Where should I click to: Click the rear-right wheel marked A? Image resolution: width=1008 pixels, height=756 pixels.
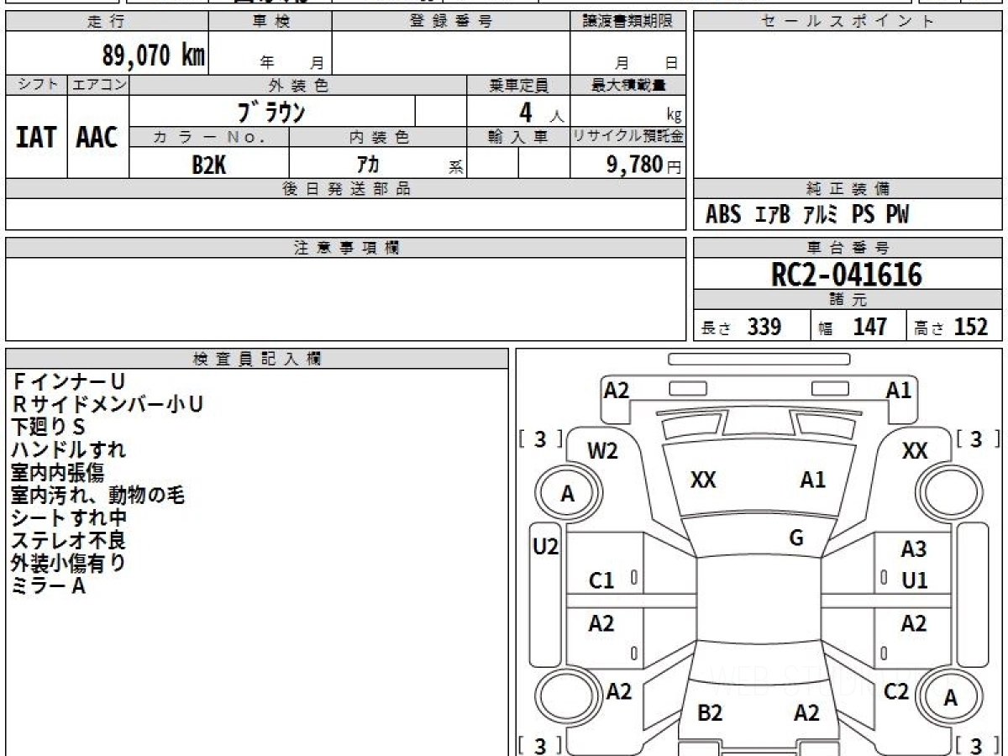(x=950, y=697)
